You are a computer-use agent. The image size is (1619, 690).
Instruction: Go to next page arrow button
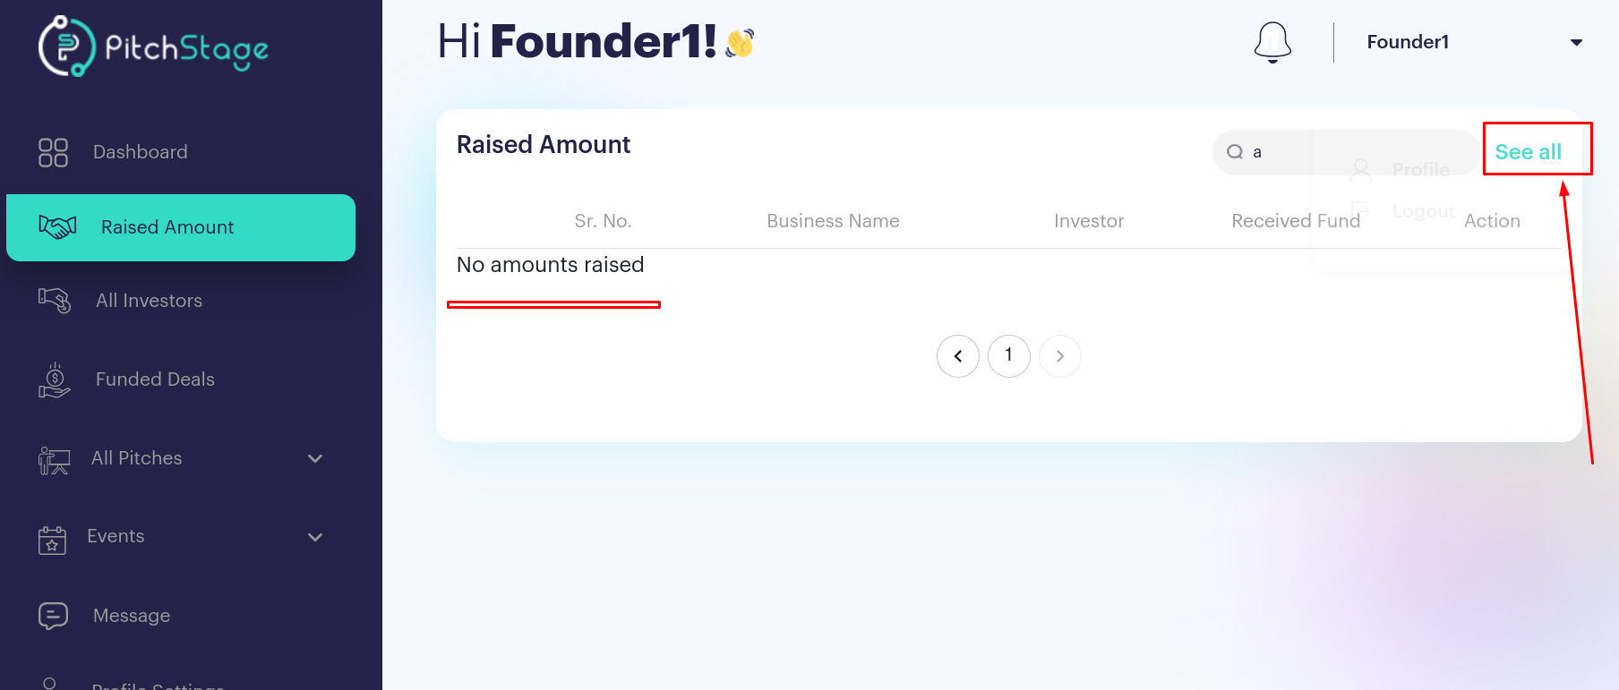tap(1060, 356)
